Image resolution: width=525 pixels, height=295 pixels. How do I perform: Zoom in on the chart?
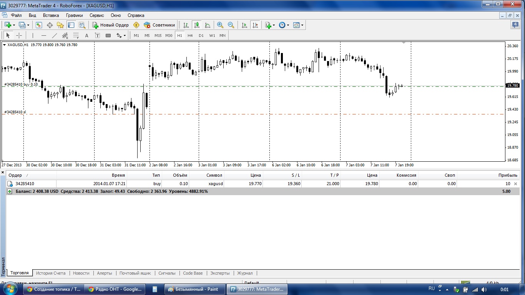coord(220,25)
